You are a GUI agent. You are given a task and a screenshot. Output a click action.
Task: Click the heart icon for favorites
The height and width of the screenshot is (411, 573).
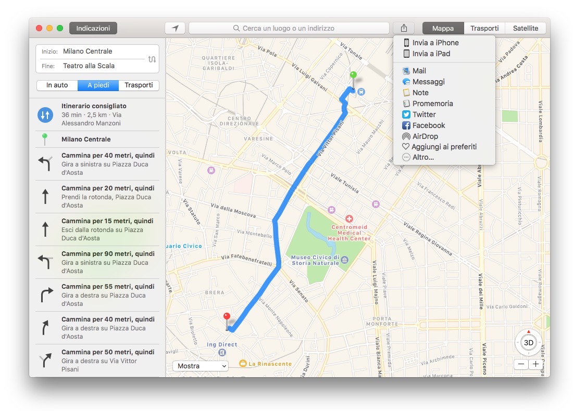tap(406, 147)
